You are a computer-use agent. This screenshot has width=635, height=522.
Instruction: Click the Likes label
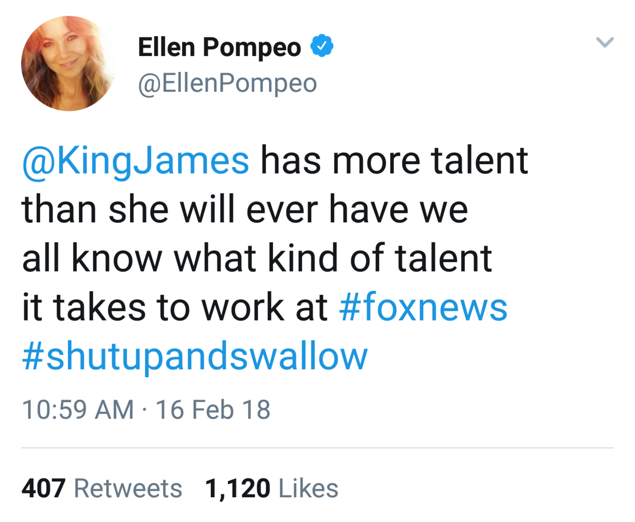click(x=308, y=488)
